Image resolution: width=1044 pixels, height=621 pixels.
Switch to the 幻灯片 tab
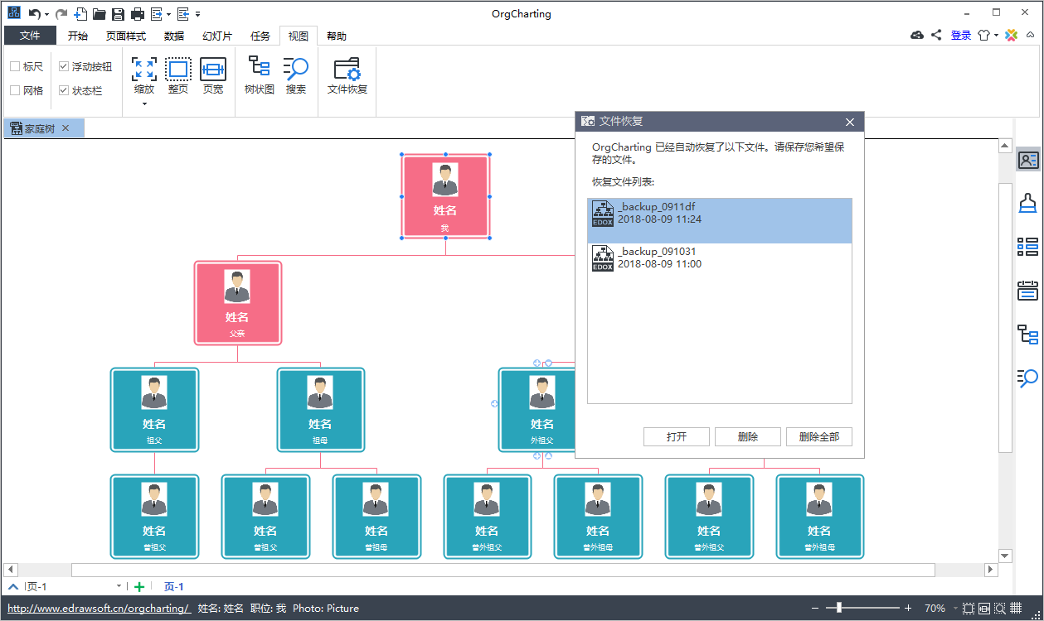pos(217,36)
